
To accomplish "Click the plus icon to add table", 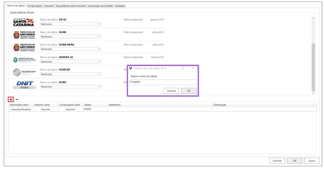I will (11, 100).
